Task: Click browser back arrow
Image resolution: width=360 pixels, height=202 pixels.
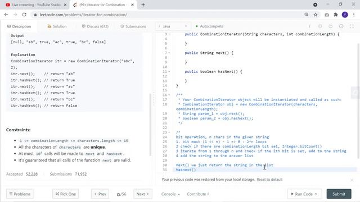Action: coord(6,15)
